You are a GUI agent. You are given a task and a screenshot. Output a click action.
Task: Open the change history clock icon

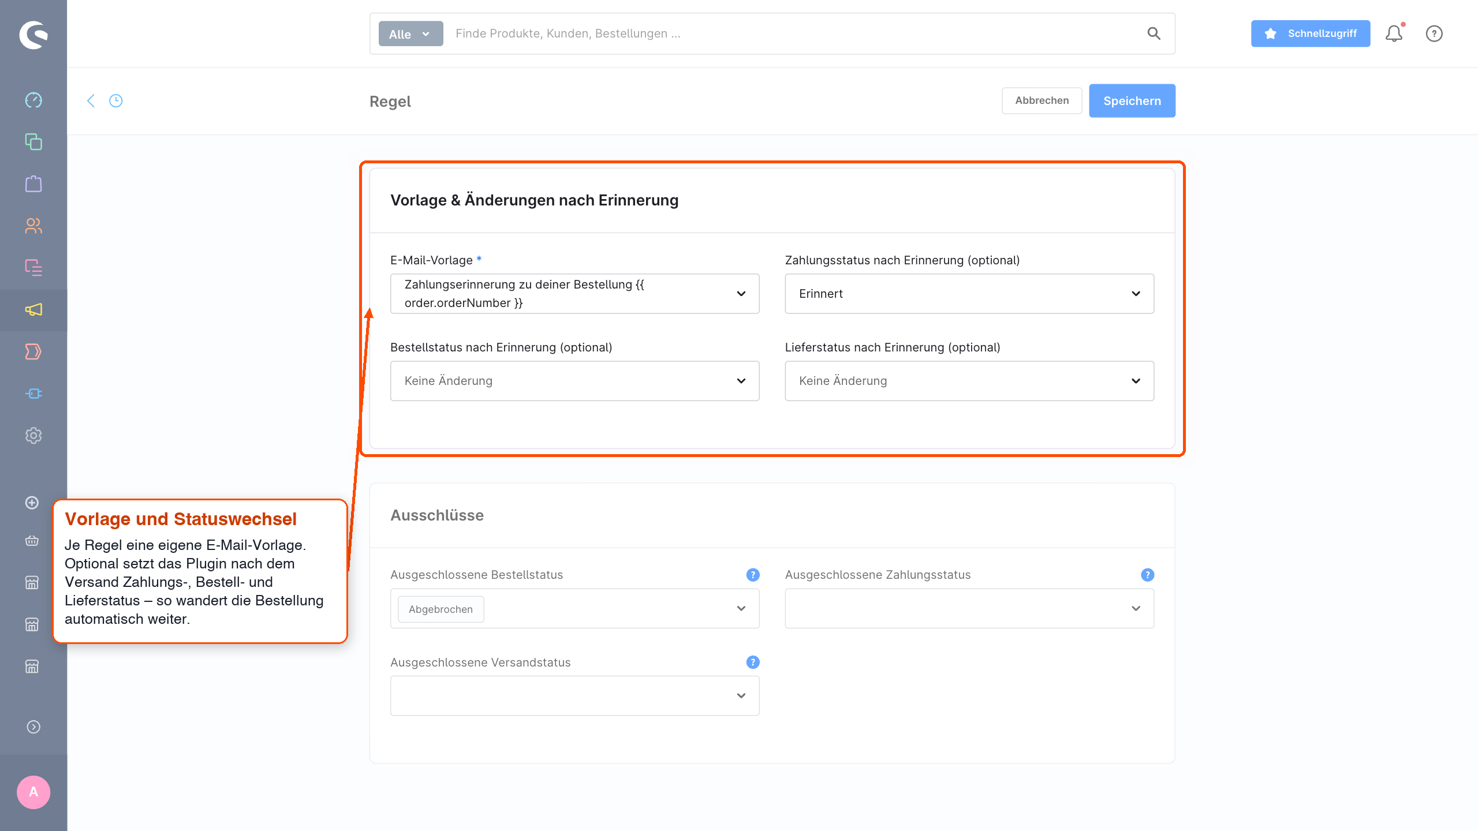pyautogui.click(x=116, y=101)
